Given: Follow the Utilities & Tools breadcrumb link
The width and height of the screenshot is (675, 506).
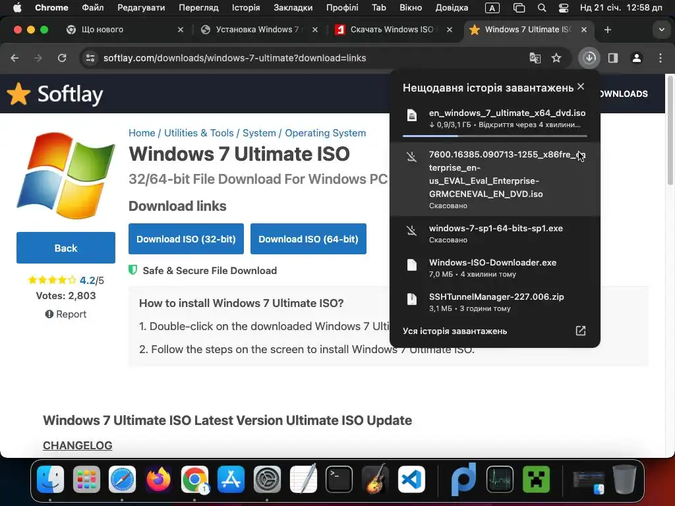Looking at the screenshot, I should tap(199, 133).
